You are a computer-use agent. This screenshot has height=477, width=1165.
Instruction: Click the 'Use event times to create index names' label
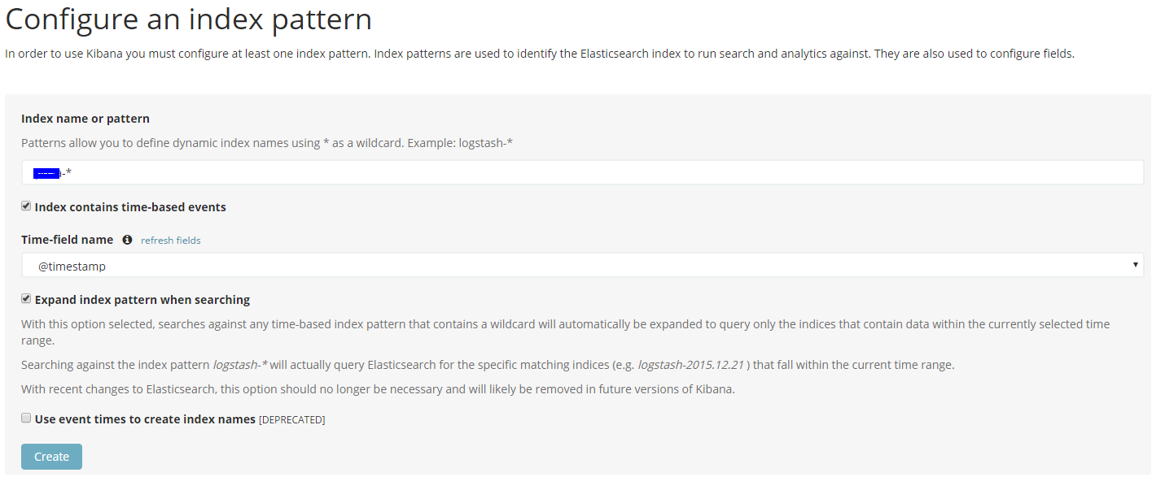(x=145, y=419)
